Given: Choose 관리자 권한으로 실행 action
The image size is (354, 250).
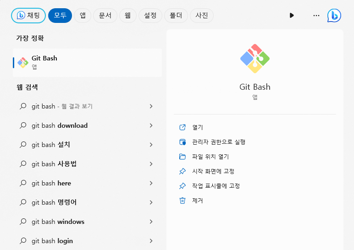Looking at the screenshot, I should (x=219, y=142).
